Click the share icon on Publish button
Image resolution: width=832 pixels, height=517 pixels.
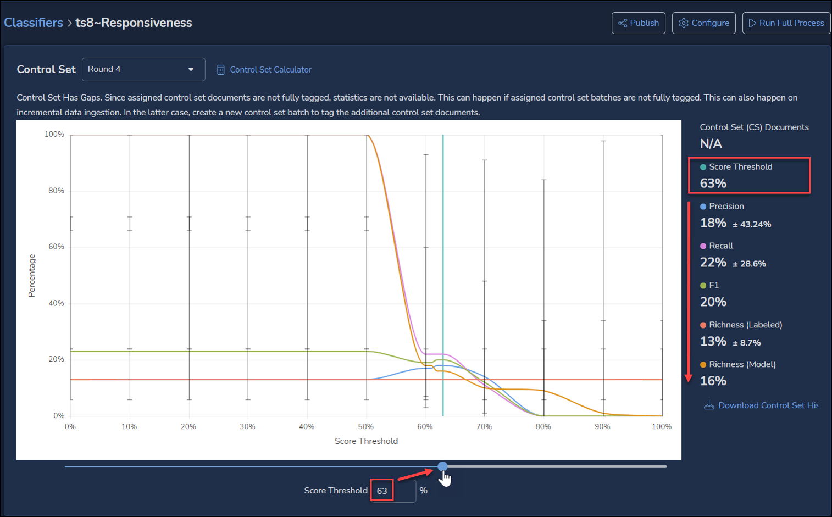coord(623,23)
